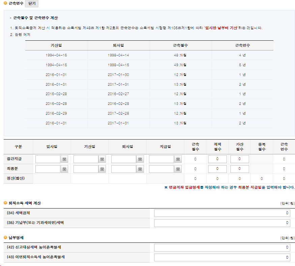Click the (35) 기납부세액 amount field
The width and height of the screenshot is (295, 266).
click(222, 223)
